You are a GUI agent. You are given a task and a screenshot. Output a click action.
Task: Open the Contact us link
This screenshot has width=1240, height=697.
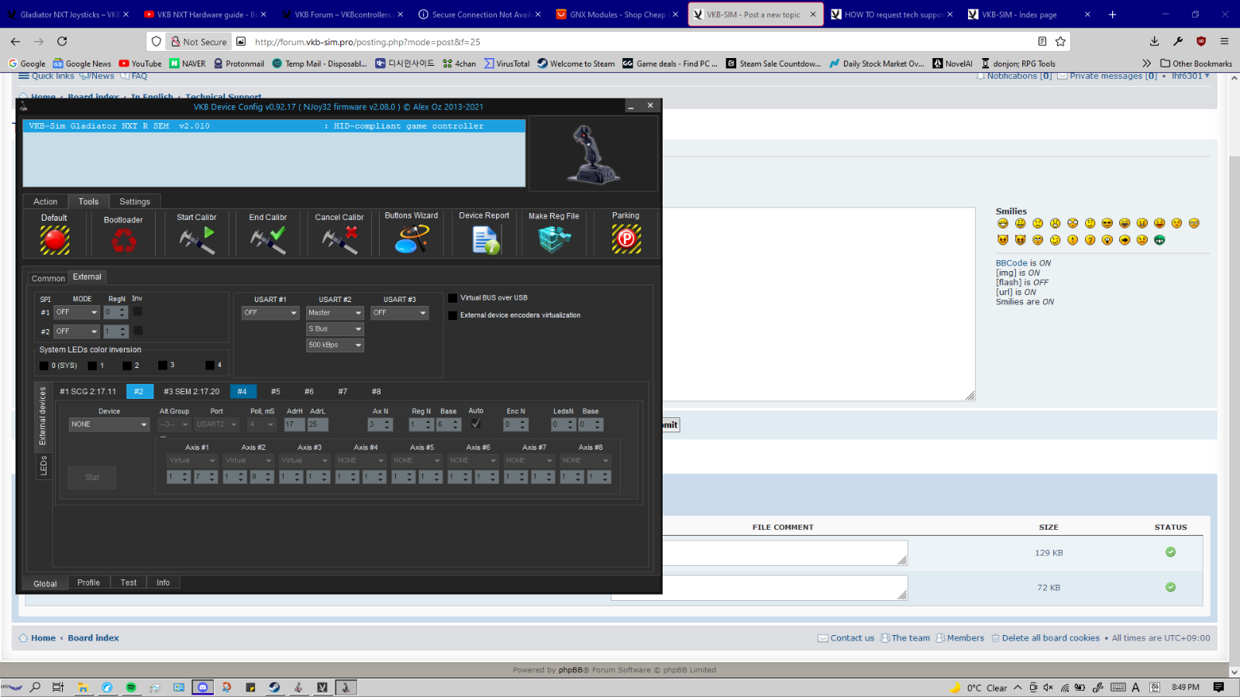click(x=852, y=638)
